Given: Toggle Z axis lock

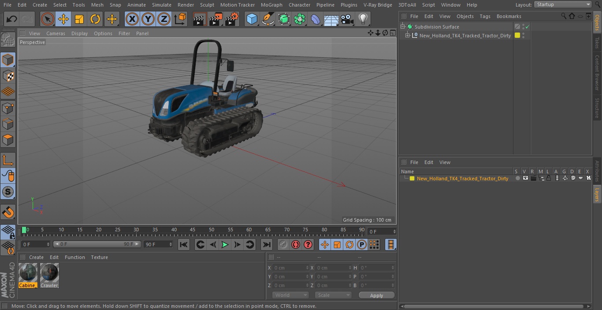Looking at the screenshot, I should click(164, 19).
